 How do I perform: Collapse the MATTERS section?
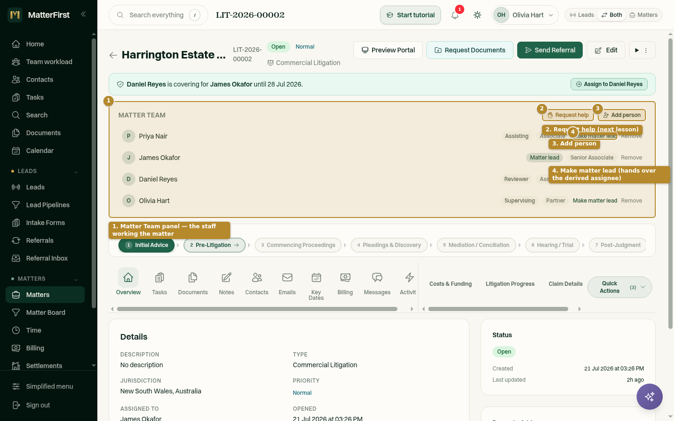click(x=45, y=279)
